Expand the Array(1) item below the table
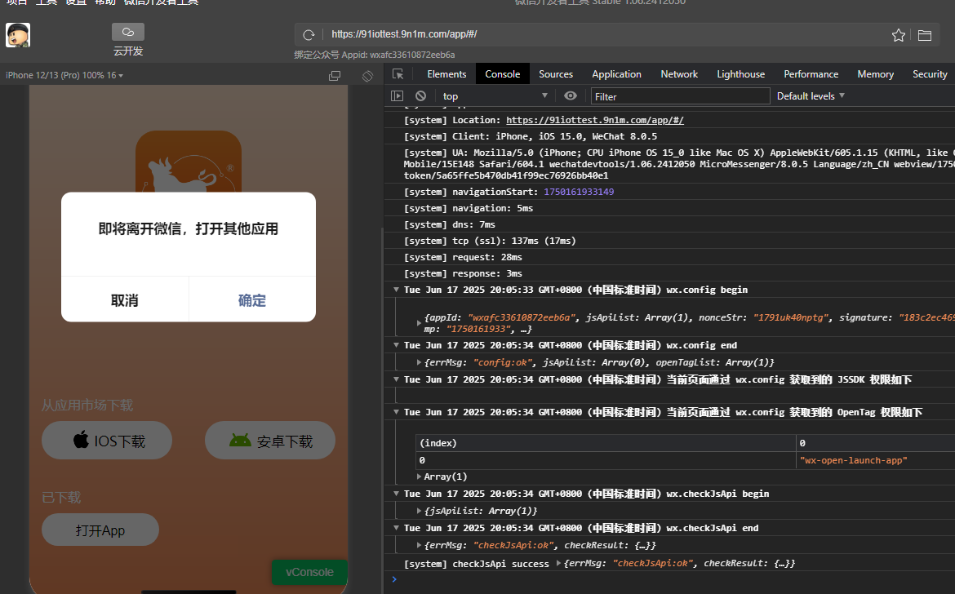 (419, 477)
